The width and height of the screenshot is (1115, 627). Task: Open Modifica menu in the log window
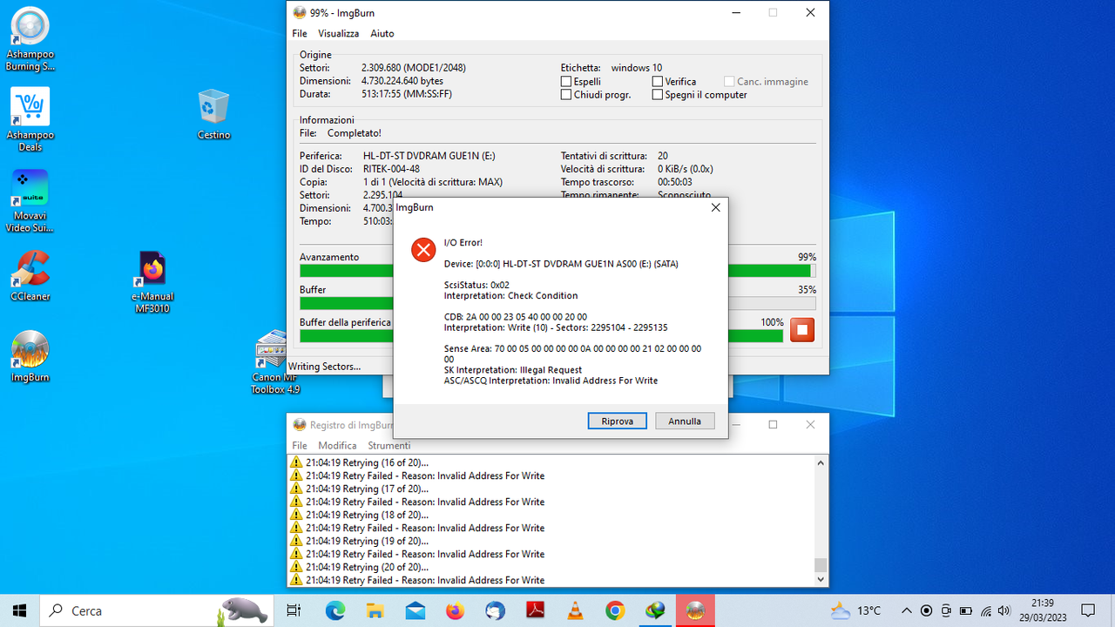click(x=338, y=445)
